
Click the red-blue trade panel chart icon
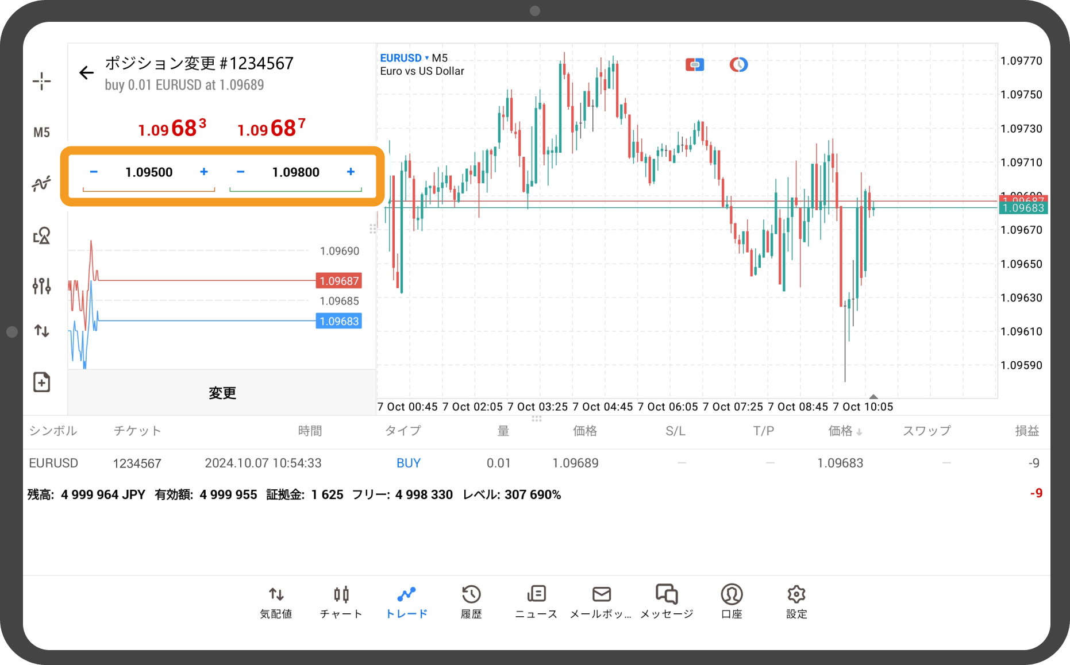click(x=695, y=64)
